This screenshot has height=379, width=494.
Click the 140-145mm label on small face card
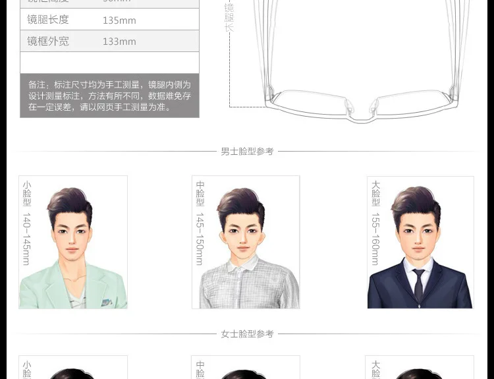click(x=27, y=239)
